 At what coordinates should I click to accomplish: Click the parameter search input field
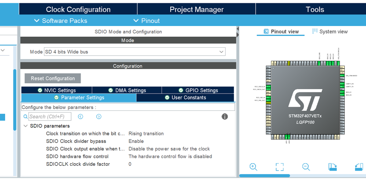coord(50,116)
